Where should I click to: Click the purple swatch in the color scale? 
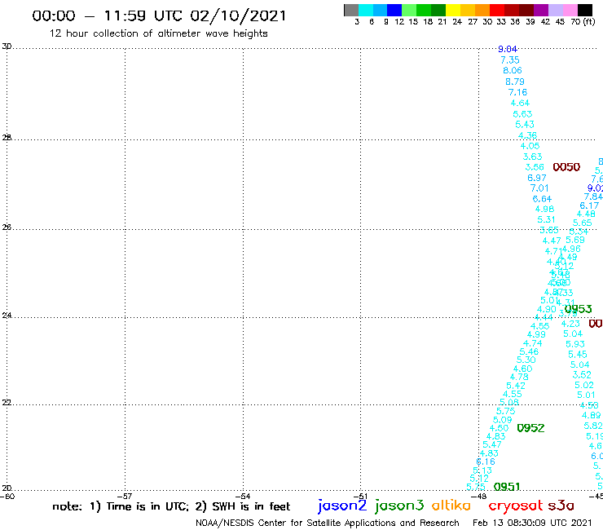click(541, 10)
